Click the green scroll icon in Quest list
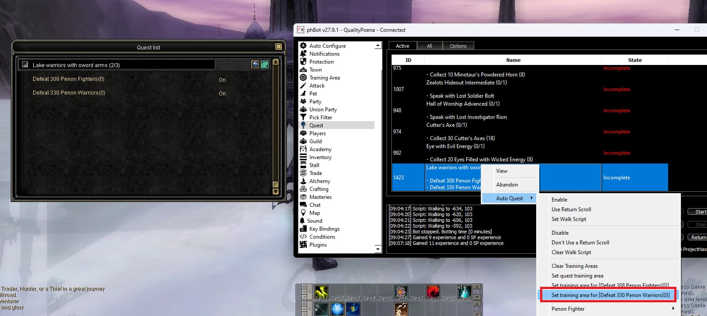The image size is (707, 316). [265, 65]
